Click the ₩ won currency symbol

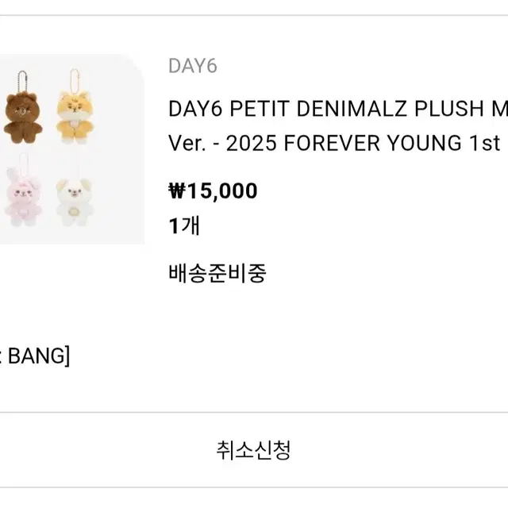point(176,191)
